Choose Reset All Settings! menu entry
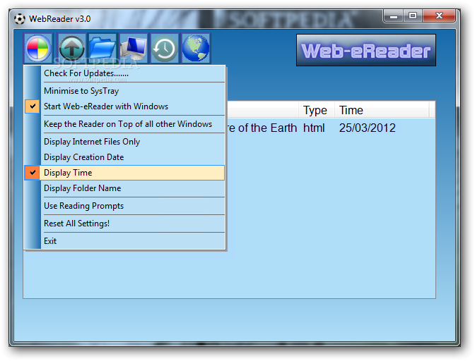Screen dimensions: 475x361 point(124,224)
